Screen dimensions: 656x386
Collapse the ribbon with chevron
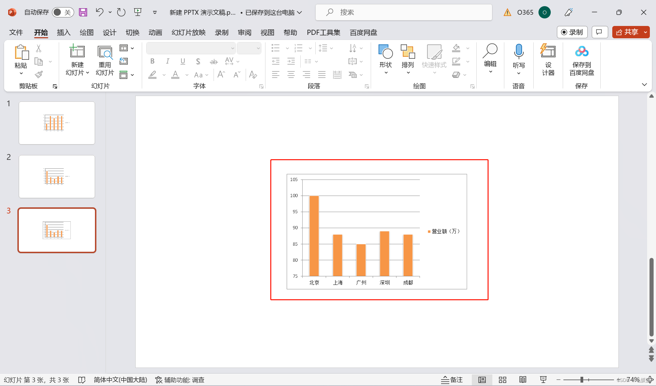click(x=644, y=85)
